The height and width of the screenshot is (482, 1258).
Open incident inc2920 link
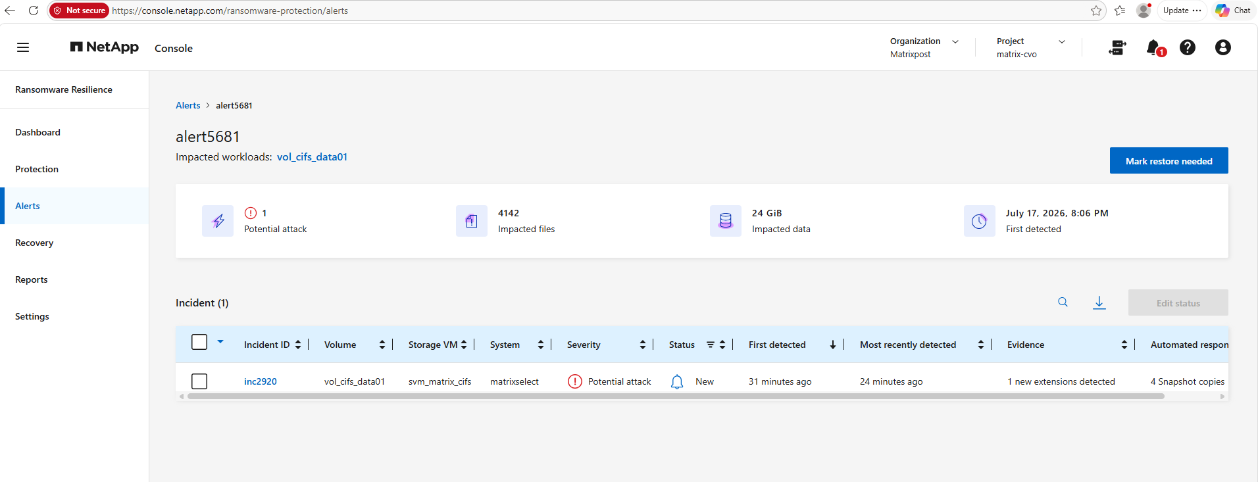click(261, 381)
